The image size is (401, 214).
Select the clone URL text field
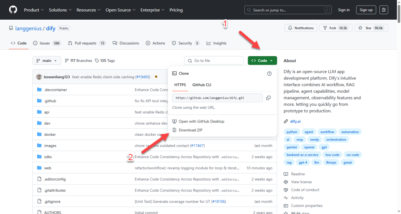[x=217, y=98]
